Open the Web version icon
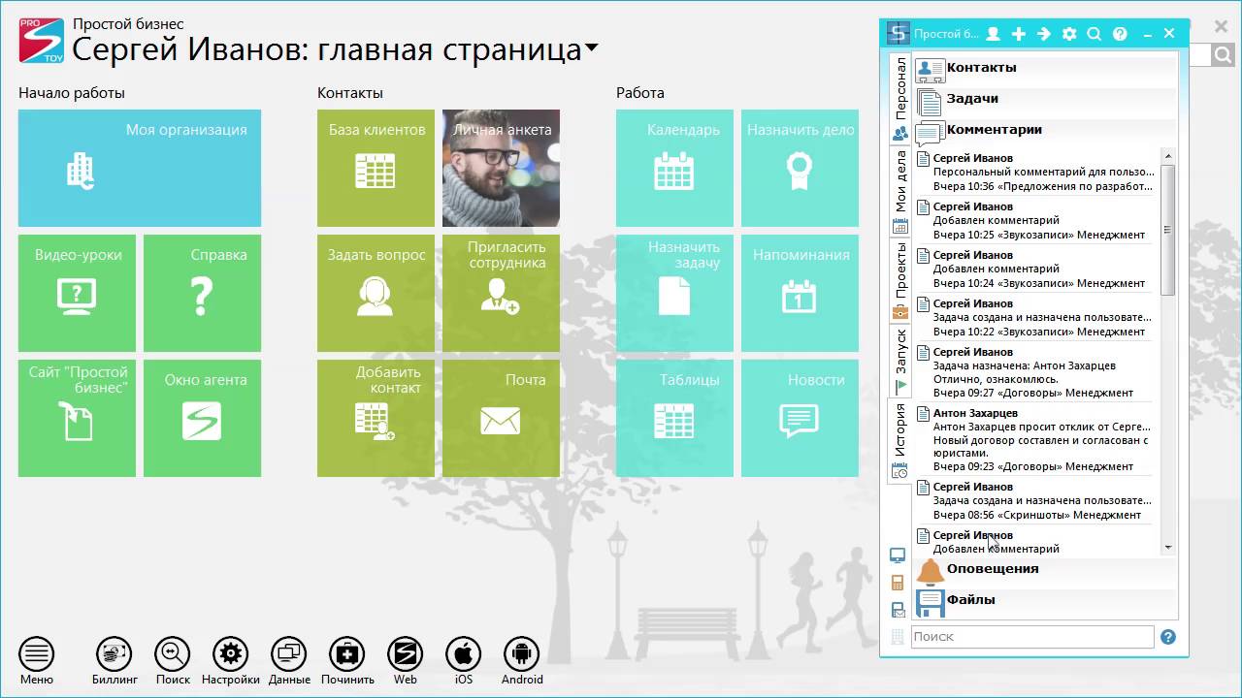Viewport: 1242px width, 698px height. [x=406, y=654]
